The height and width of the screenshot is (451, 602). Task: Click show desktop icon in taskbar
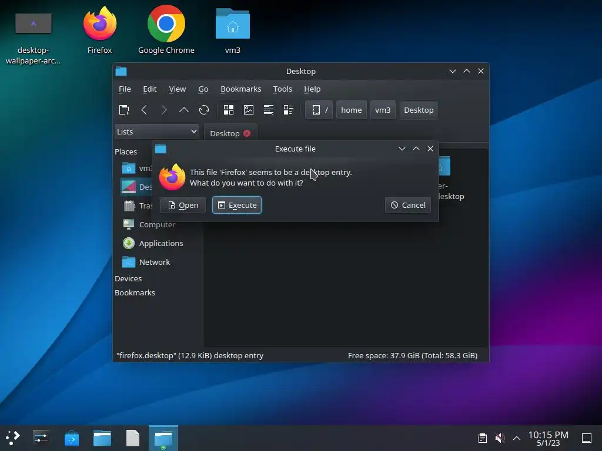[587, 438]
